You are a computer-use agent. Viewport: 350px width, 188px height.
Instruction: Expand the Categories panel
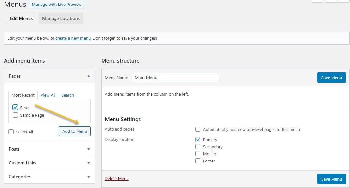tap(88, 177)
